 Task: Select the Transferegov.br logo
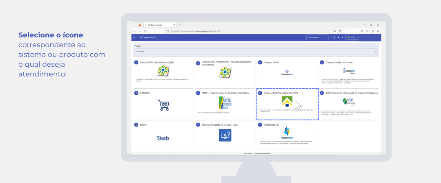click(x=287, y=133)
